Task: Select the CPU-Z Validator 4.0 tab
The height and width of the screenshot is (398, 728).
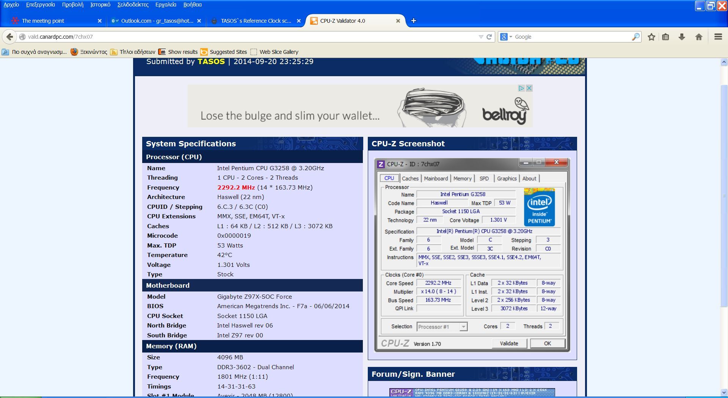Action: pos(355,21)
